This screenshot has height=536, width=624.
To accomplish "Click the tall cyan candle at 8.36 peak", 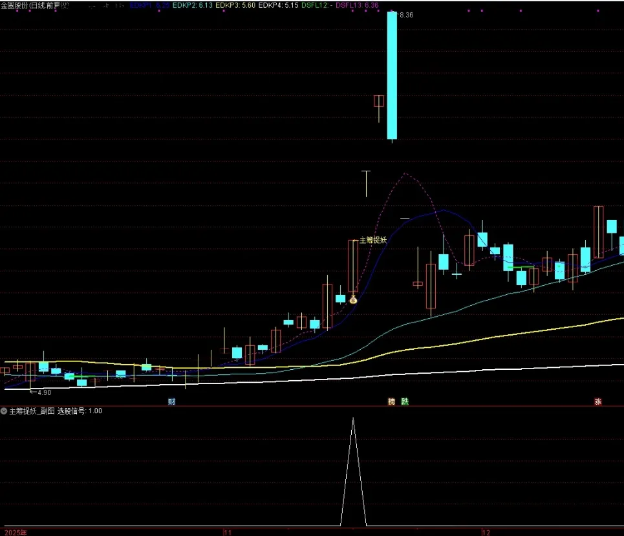I will 392,76.
